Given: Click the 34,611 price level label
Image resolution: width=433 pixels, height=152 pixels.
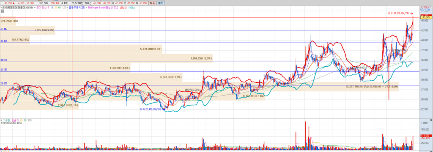Looking at the screenshot, I should click(x=4, y=60).
